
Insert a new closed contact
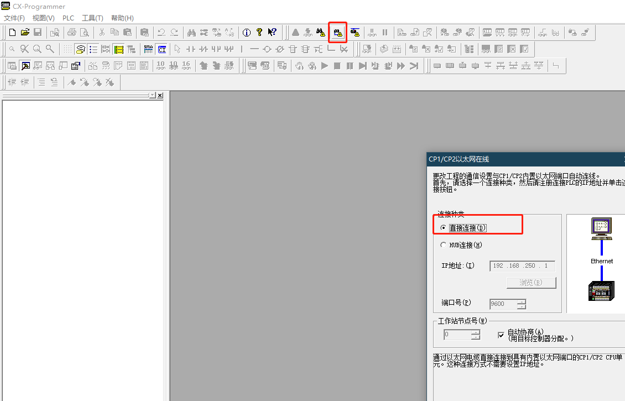point(204,49)
